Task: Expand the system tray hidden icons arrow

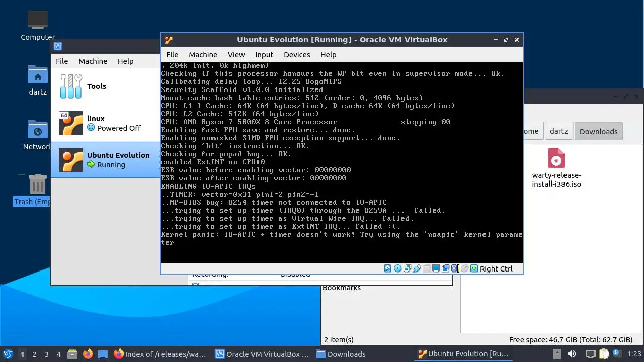Action: tap(557, 354)
